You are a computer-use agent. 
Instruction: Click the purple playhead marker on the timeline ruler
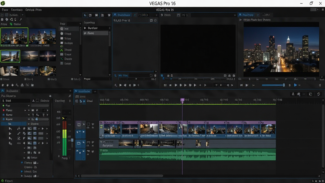point(182,100)
